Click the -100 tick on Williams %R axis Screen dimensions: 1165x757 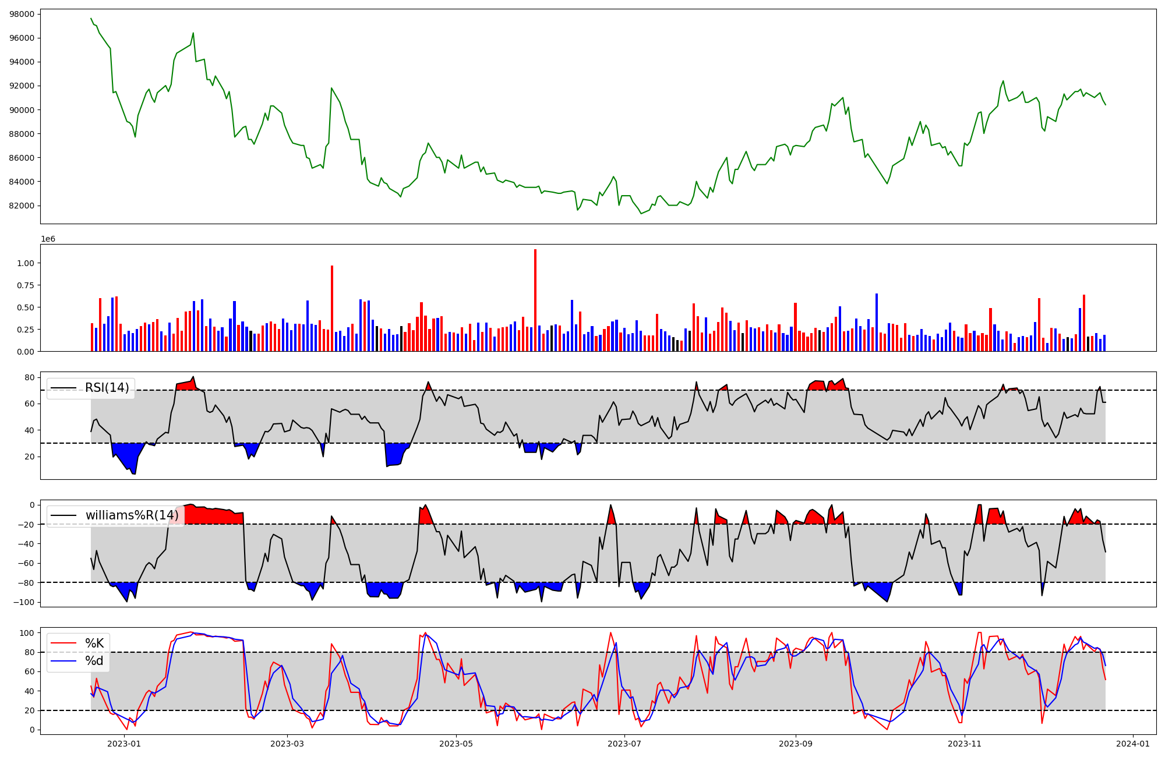tap(25, 602)
